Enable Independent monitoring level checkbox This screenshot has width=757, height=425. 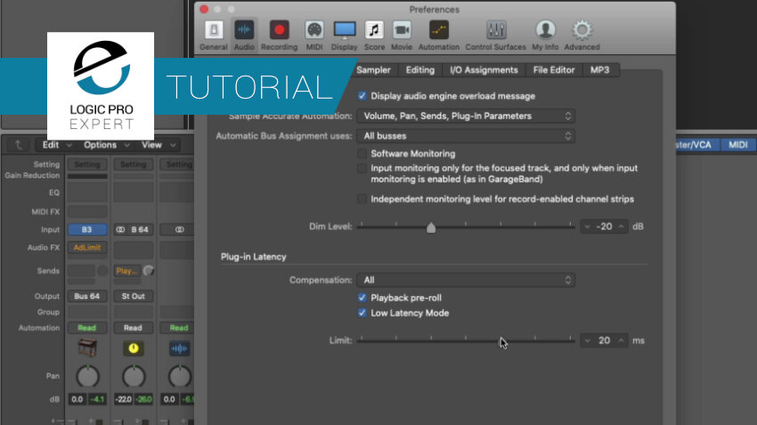pos(362,198)
